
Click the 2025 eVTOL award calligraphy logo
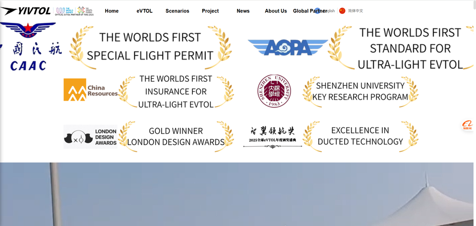(273, 137)
